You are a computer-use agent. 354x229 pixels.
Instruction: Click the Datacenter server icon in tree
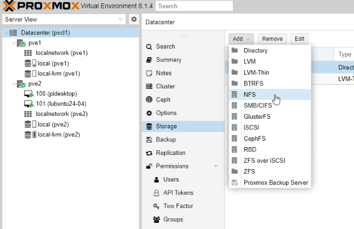pos(14,33)
